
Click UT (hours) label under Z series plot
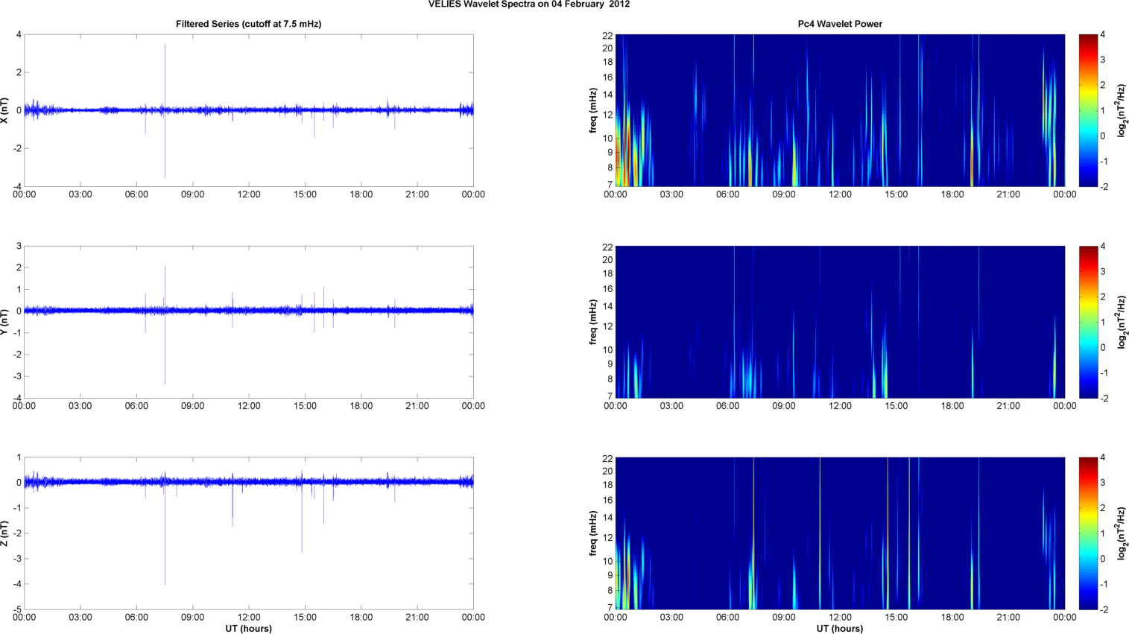[x=248, y=628]
